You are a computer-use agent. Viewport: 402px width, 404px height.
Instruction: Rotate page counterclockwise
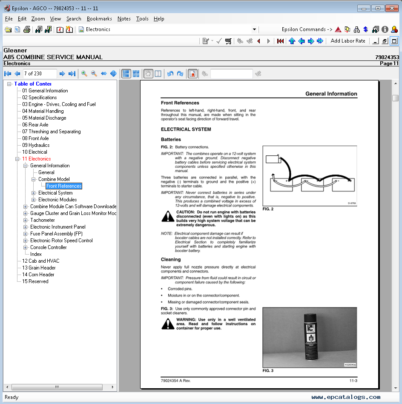(170, 74)
